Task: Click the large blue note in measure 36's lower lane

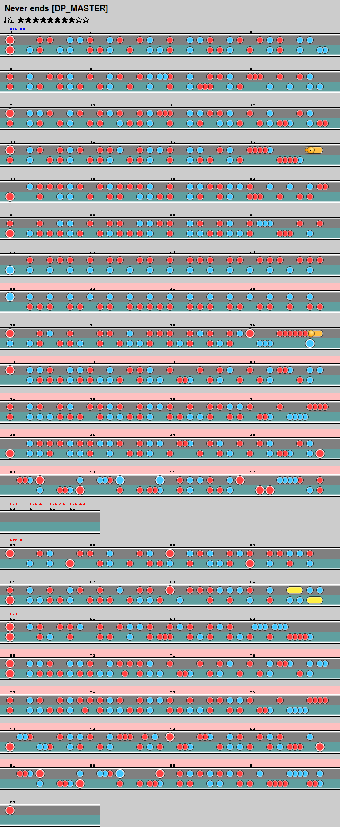Action: click(x=310, y=343)
